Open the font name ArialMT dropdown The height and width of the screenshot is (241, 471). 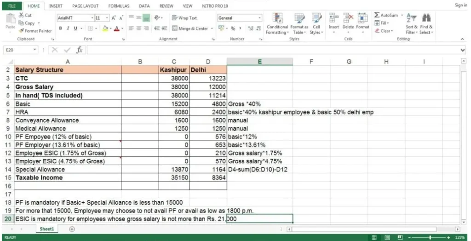pos(92,18)
